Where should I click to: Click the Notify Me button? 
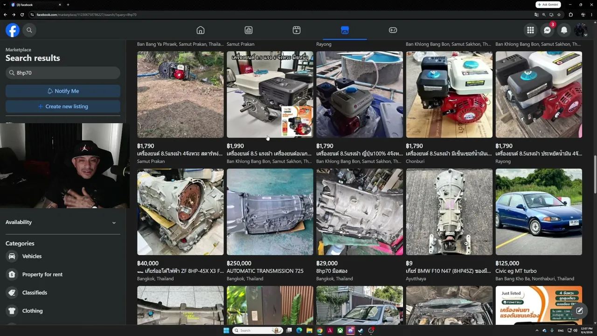pos(63,91)
